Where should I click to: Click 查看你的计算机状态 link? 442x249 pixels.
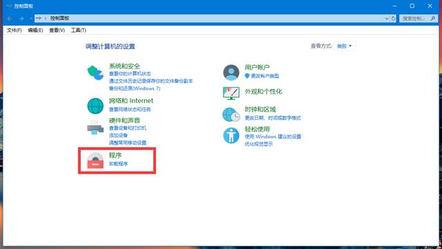coord(130,74)
